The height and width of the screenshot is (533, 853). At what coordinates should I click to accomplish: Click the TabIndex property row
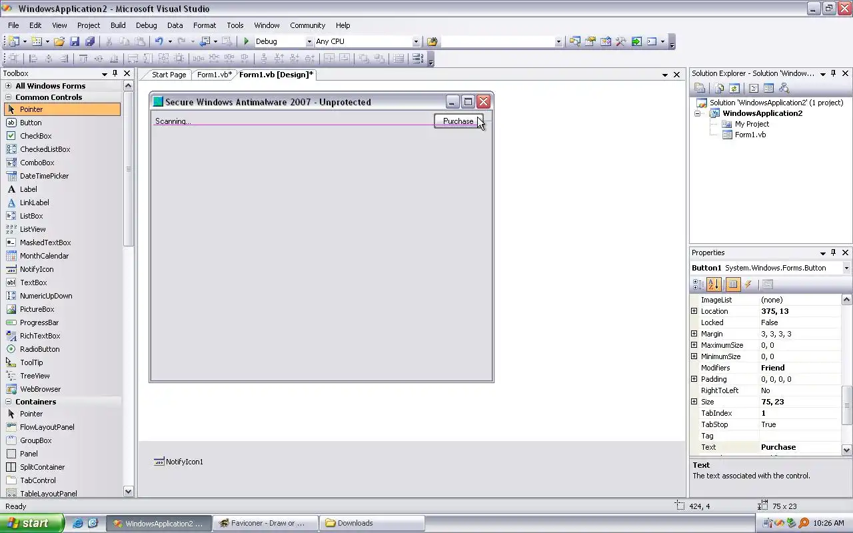tap(766, 413)
